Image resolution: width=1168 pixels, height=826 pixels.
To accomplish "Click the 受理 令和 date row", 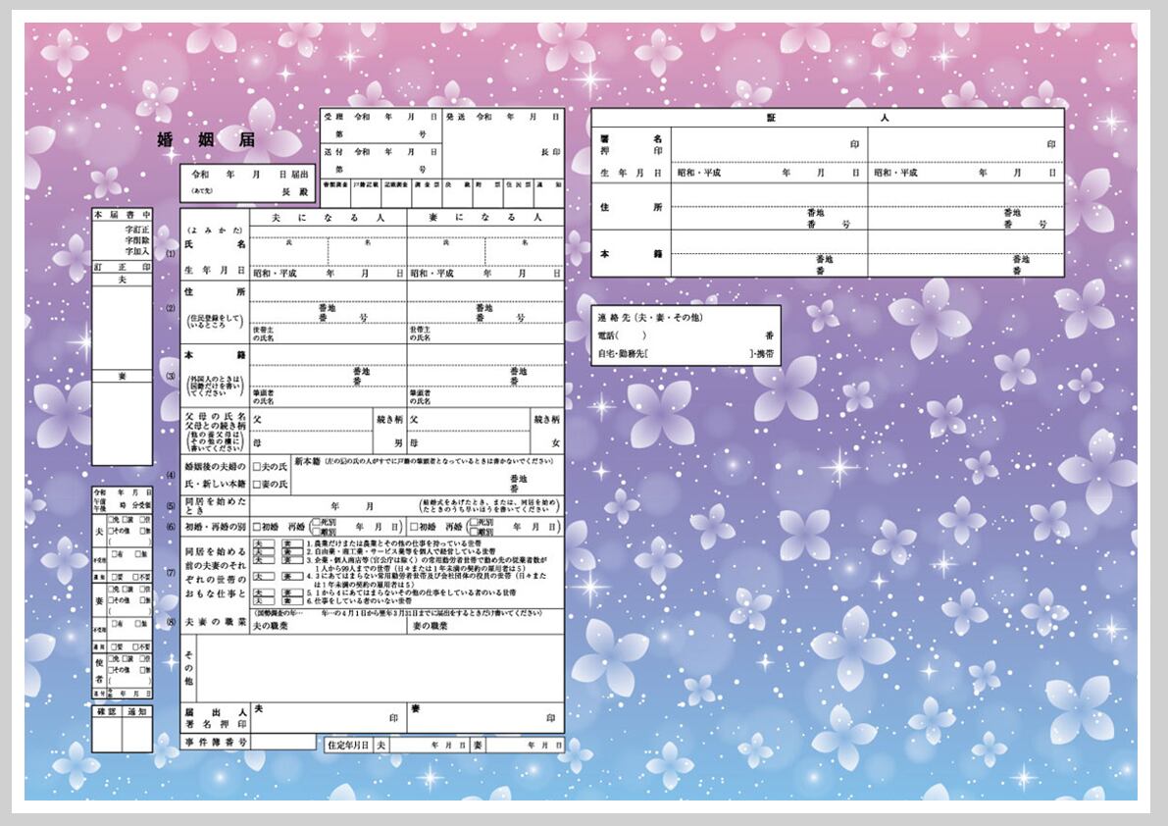I will pos(381,117).
